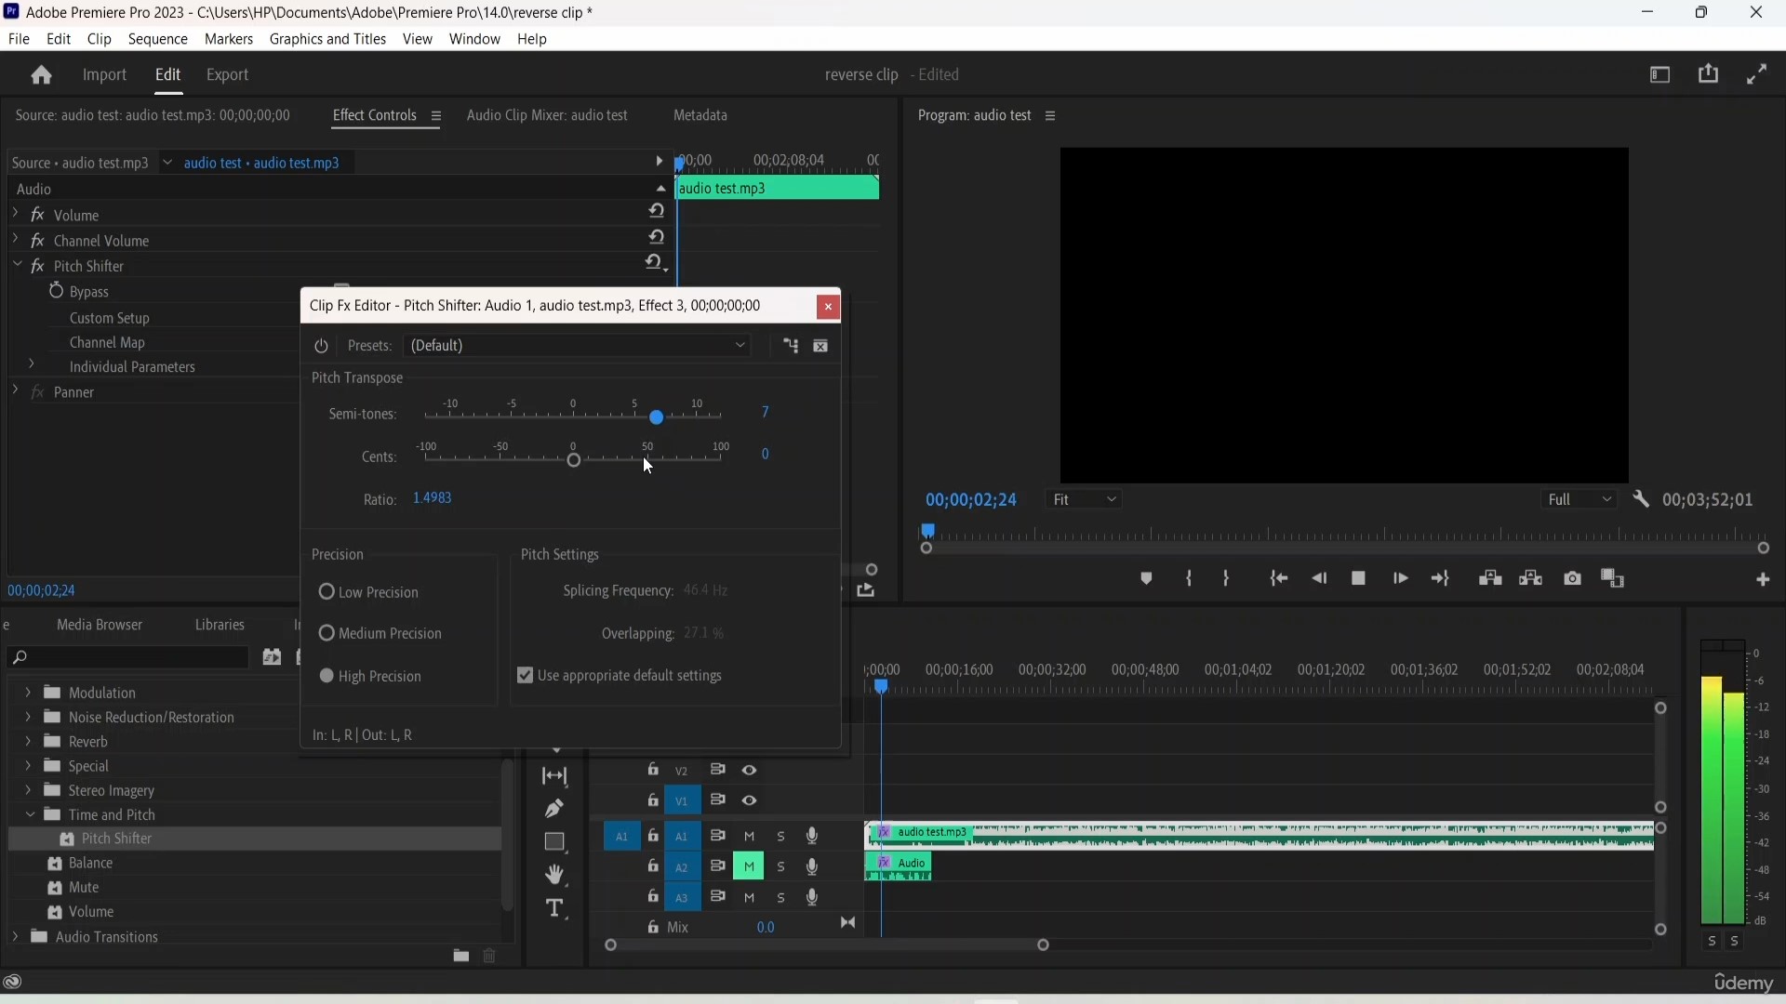Delete custom item in Effects panel

491,958
